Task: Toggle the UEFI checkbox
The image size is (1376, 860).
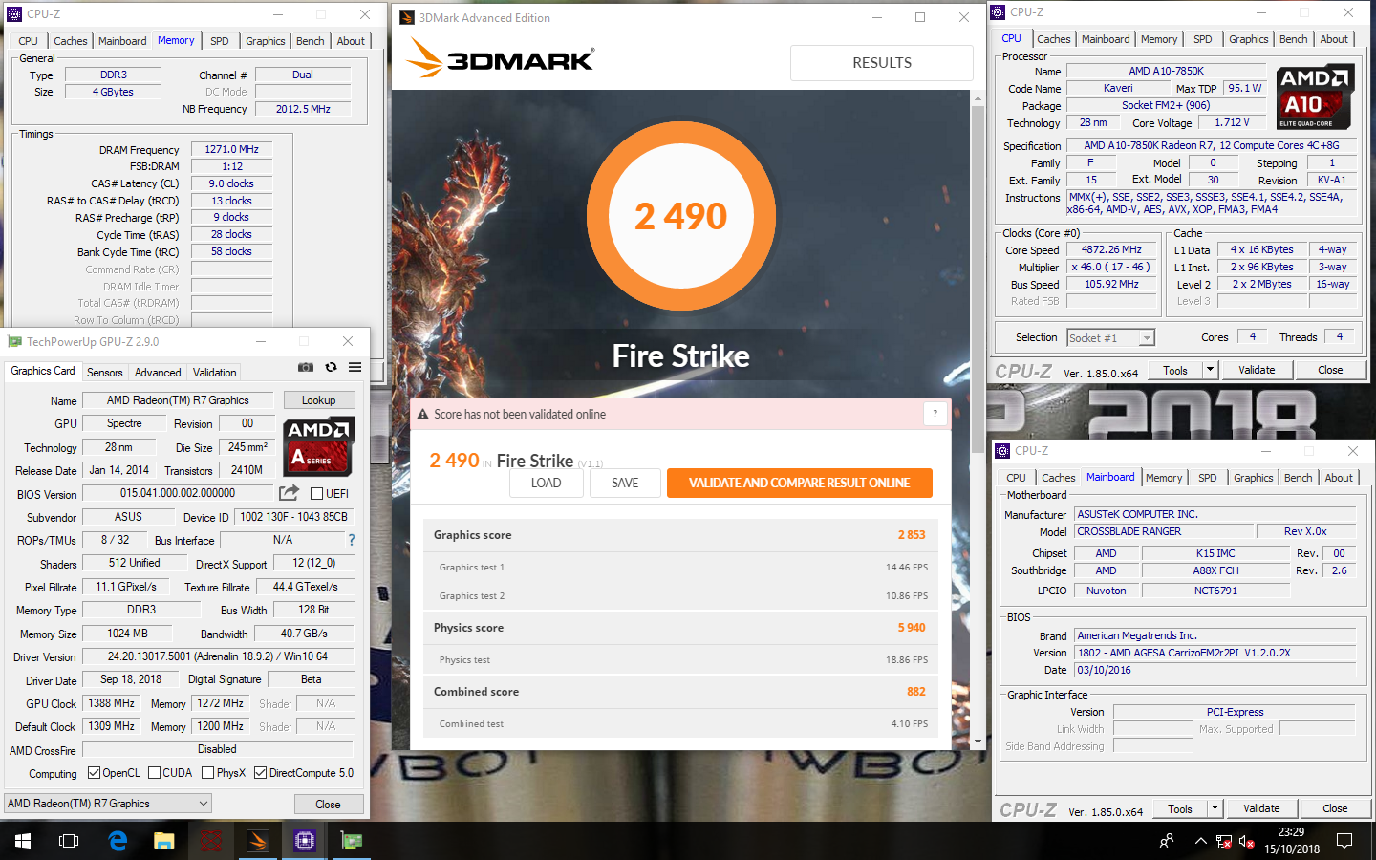Action: (x=316, y=493)
